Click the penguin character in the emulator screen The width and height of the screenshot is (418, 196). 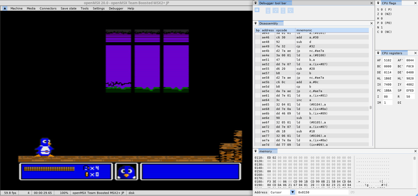(x=44, y=147)
